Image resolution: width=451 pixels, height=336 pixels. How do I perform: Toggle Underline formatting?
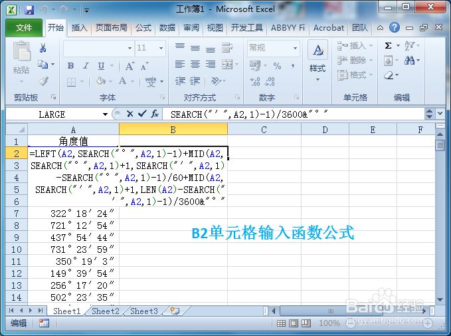(101, 66)
